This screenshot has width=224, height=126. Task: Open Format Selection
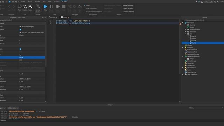click(x=38, y=8)
